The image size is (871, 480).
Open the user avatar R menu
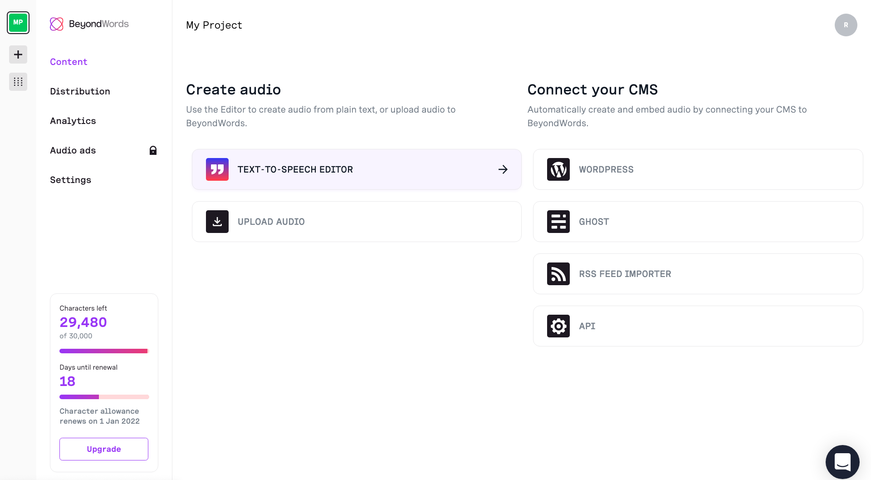[x=846, y=25]
